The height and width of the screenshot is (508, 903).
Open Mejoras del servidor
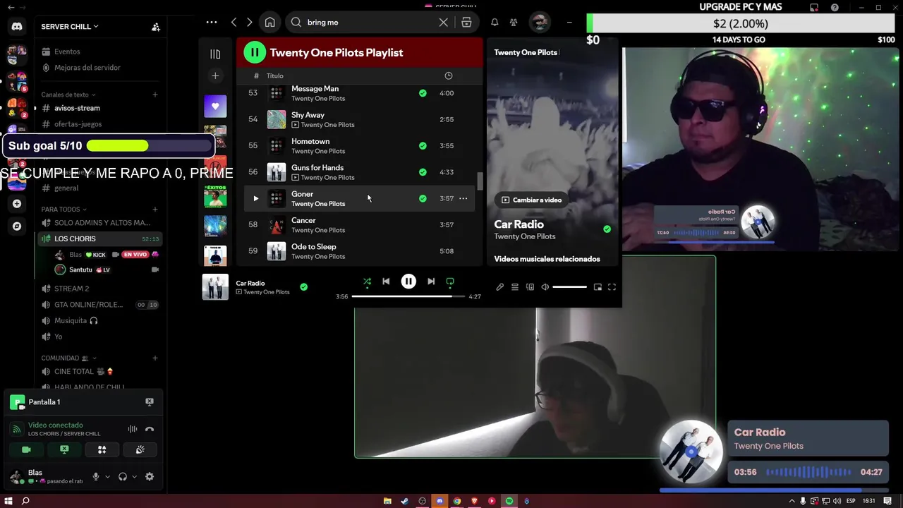pyautogui.click(x=87, y=68)
